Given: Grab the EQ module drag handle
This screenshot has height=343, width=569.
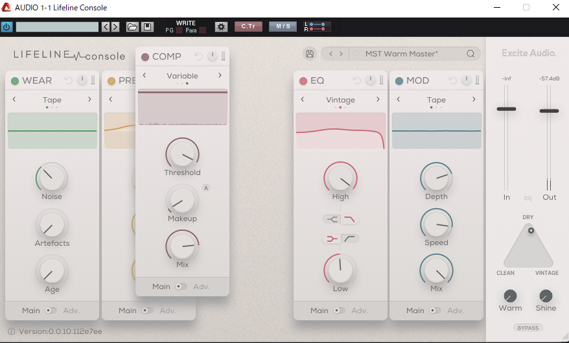Looking at the screenshot, I should coord(381,80).
